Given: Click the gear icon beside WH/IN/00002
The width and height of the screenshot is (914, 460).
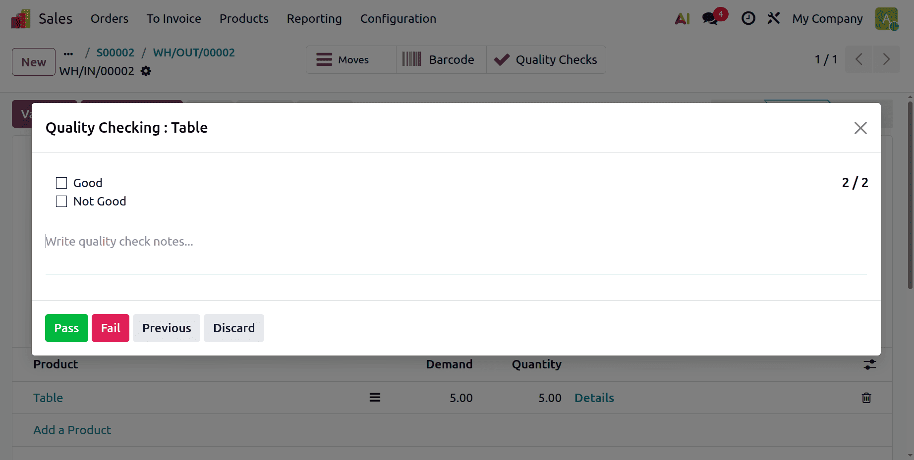Looking at the screenshot, I should pyautogui.click(x=146, y=71).
